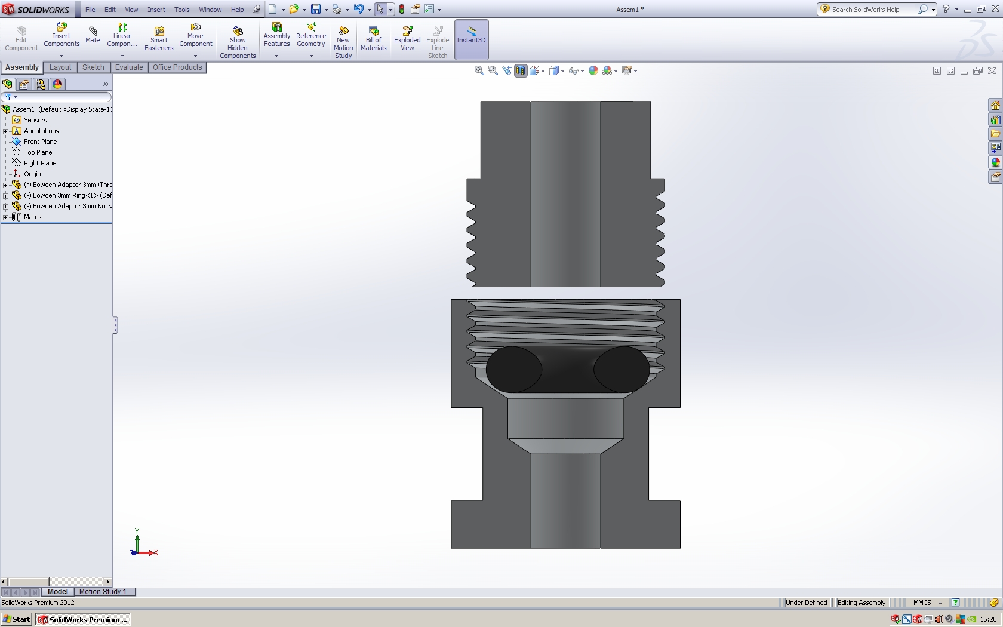Click the Save icon
Image resolution: width=1003 pixels, height=627 pixels.
[316, 9]
